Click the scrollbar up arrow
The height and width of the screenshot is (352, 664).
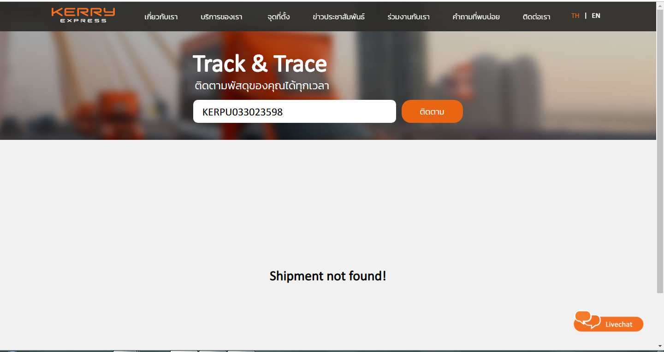(x=660, y=6)
